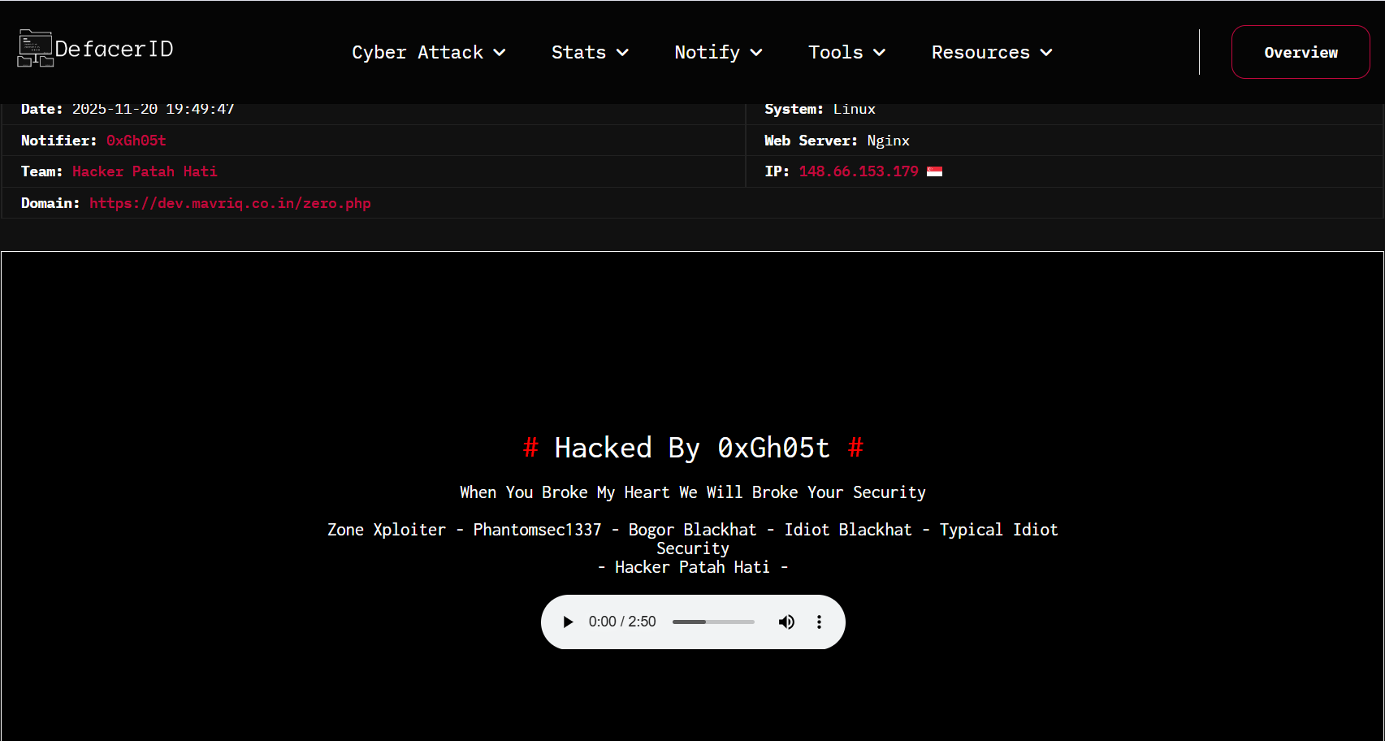Open the Resources menu
Screen dimensions: 1385x741
tap(980, 53)
